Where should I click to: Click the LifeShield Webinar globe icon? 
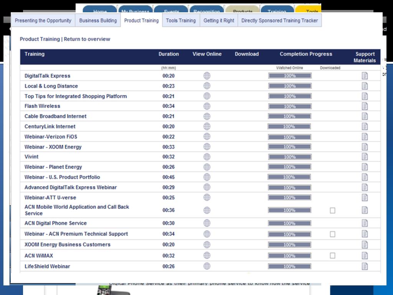click(207, 266)
